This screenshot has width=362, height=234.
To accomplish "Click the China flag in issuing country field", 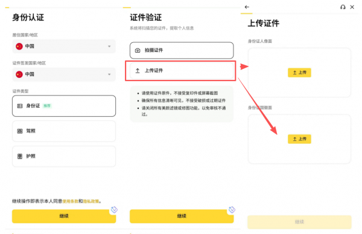I will (x=19, y=74).
